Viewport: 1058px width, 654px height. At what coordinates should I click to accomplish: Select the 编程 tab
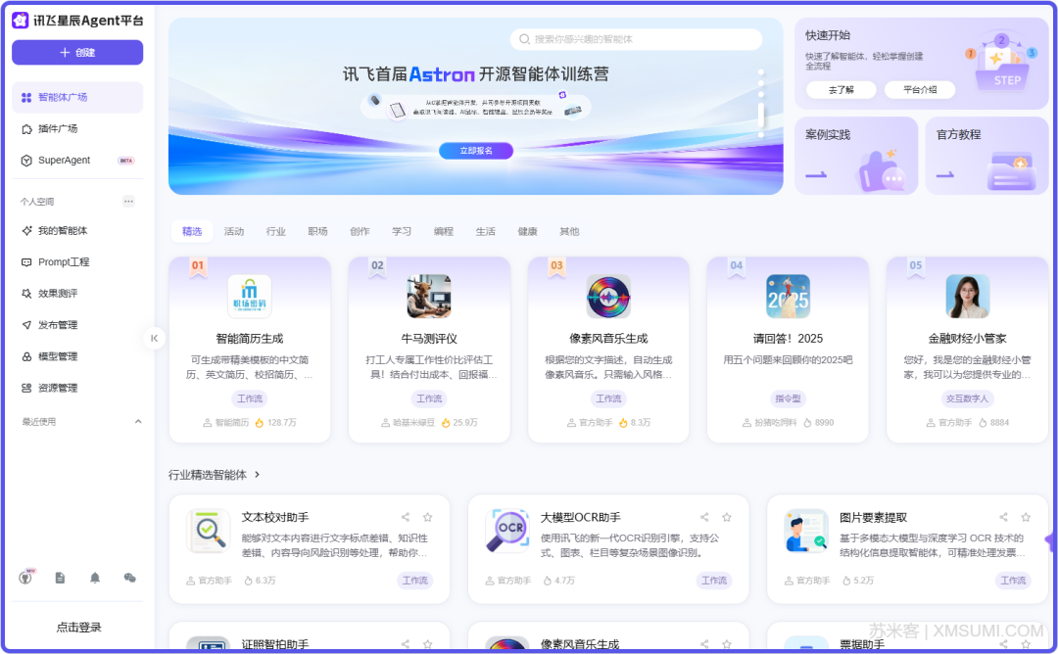point(444,231)
